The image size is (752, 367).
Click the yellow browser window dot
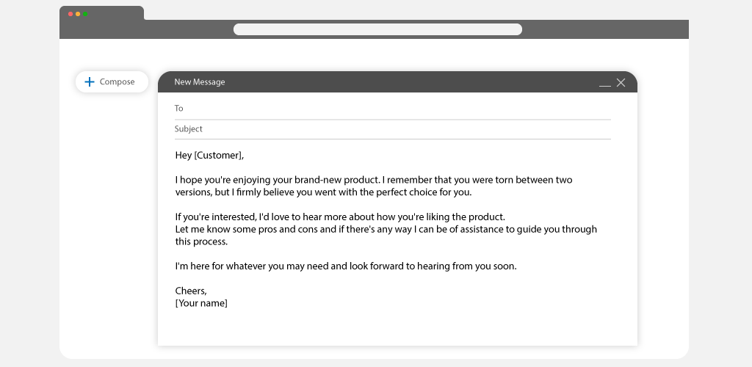pos(78,14)
